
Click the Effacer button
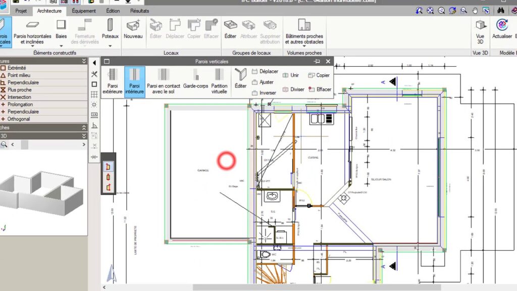(320, 89)
